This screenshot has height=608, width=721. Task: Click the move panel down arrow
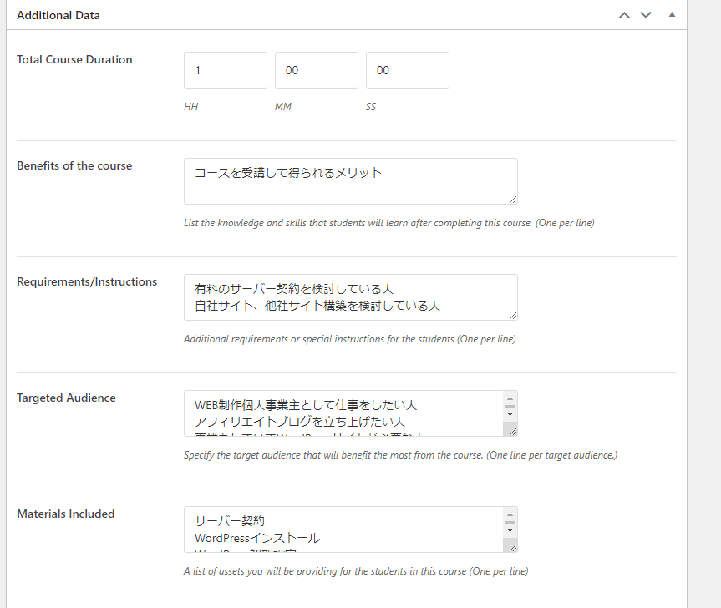tap(646, 15)
